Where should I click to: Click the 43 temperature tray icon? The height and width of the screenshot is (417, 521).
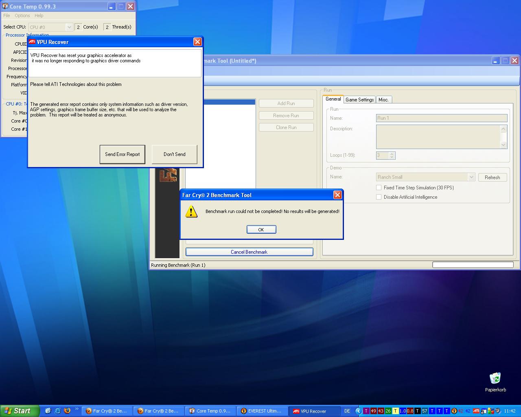click(381, 411)
